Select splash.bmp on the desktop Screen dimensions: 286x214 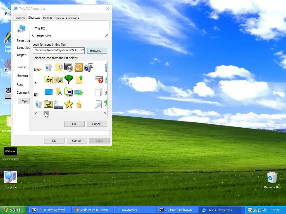pyautogui.click(x=11, y=154)
